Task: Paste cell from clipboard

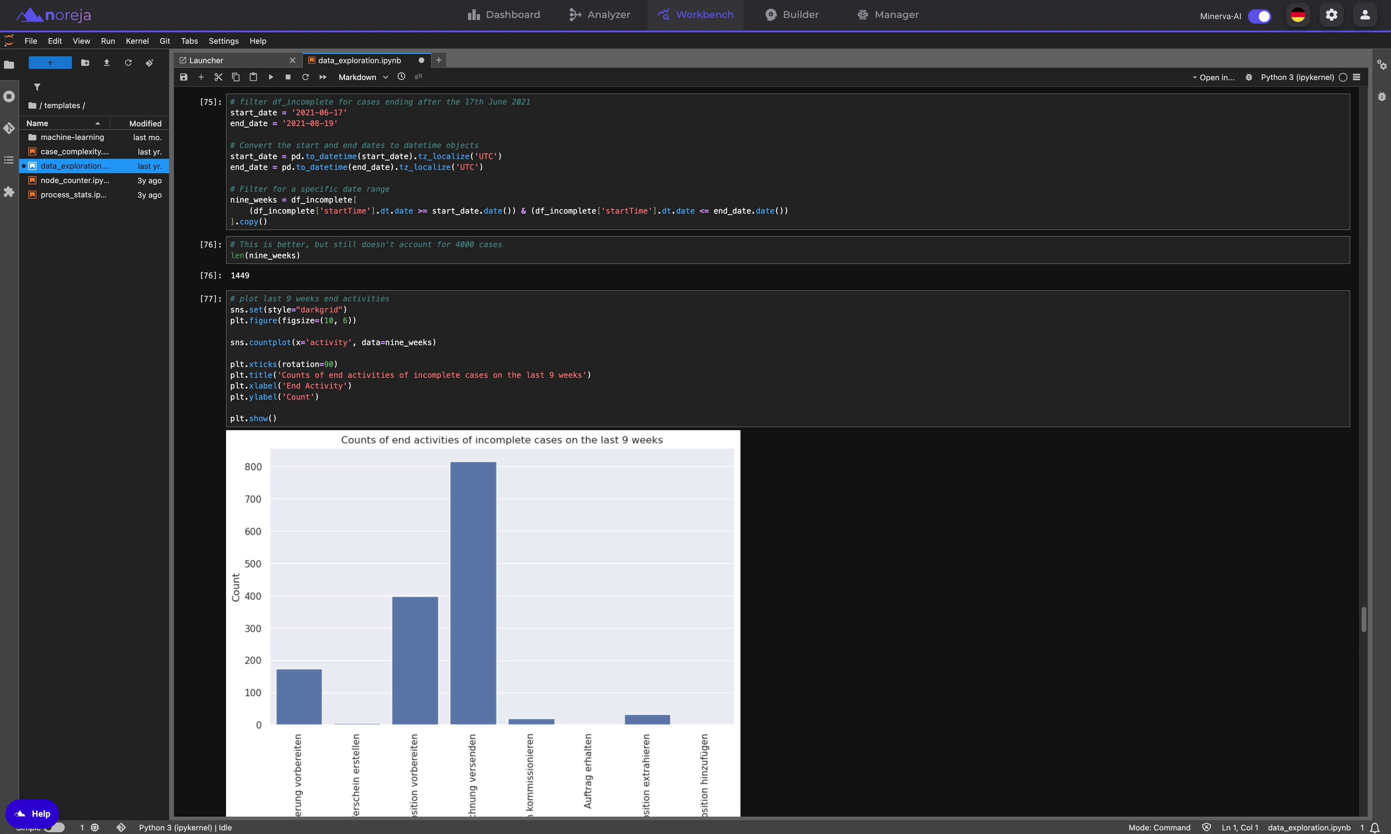Action: (x=253, y=77)
